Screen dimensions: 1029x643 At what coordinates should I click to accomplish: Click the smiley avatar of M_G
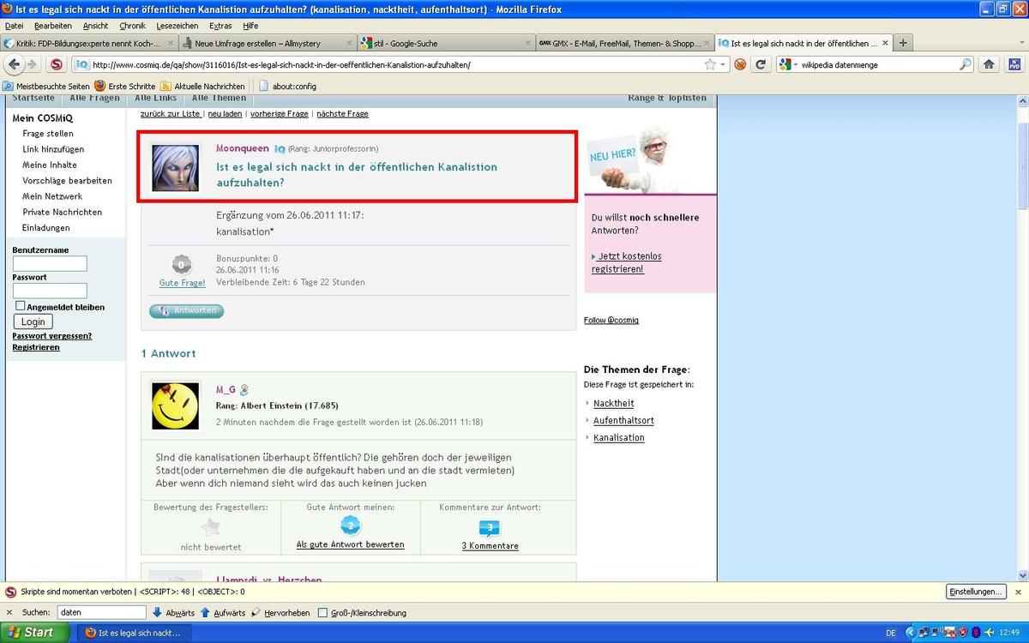click(x=176, y=406)
